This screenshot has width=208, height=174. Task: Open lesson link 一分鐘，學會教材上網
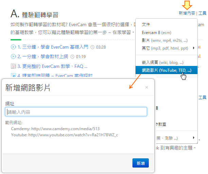click(43, 56)
